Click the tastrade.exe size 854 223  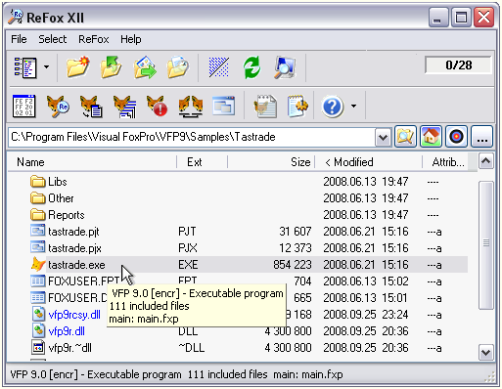point(293,265)
